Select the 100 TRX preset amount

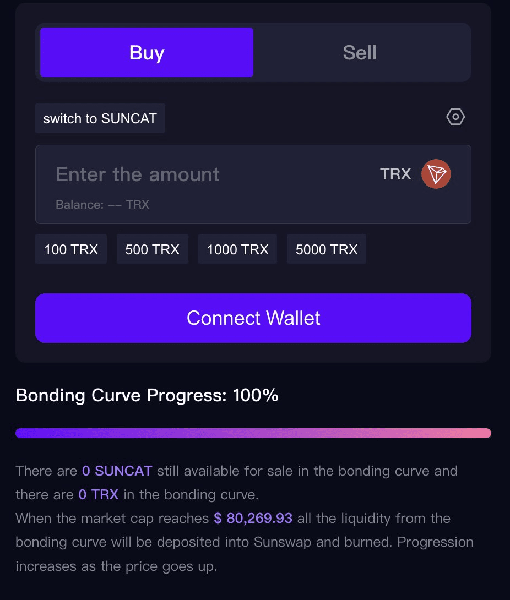[x=71, y=249]
